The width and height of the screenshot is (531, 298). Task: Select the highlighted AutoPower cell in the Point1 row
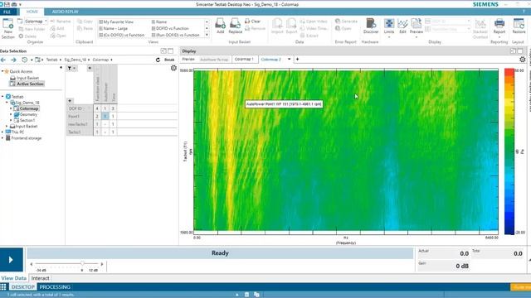coord(105,116)
